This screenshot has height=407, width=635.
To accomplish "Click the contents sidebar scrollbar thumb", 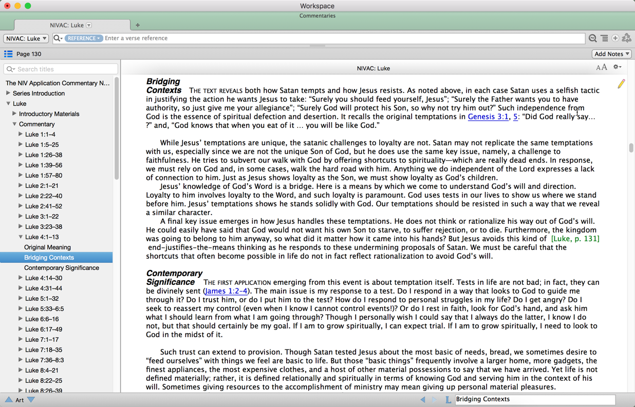I will click(x=117, y=128).
